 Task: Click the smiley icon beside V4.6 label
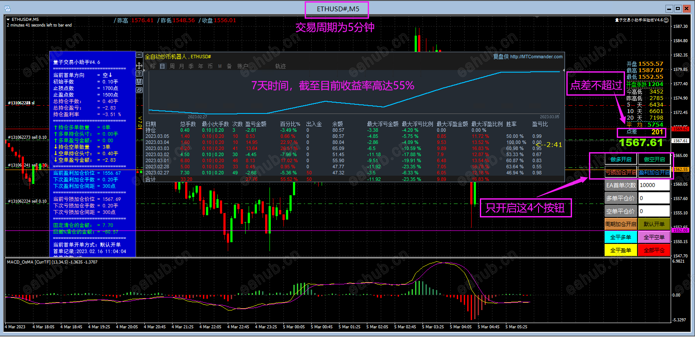[666, 20]
